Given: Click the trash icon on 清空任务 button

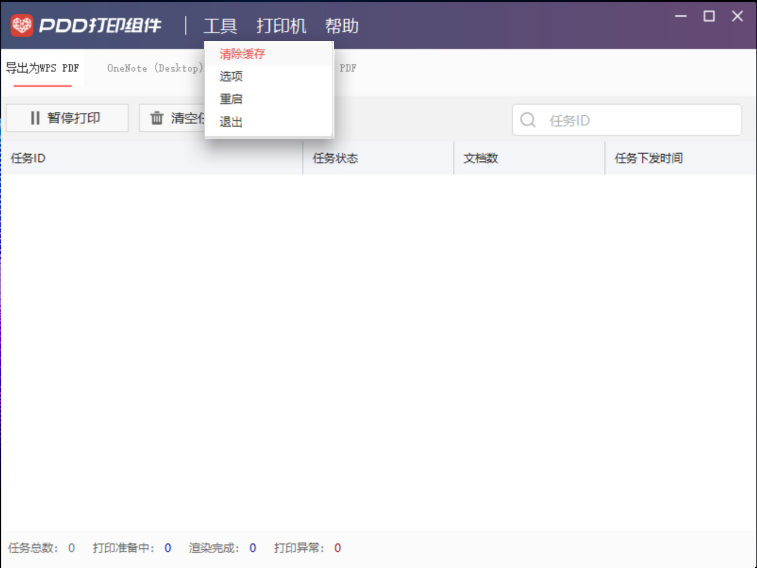Looking at the screenshot, I should [x=156, y=118].
